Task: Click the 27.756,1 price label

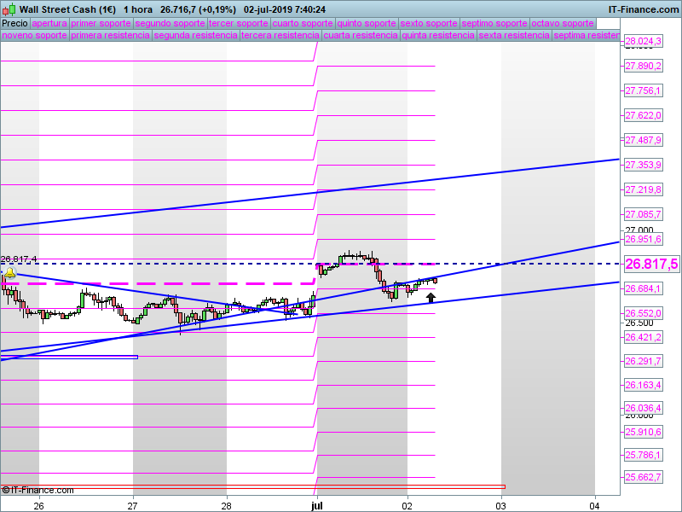Action: coord(644,91)
